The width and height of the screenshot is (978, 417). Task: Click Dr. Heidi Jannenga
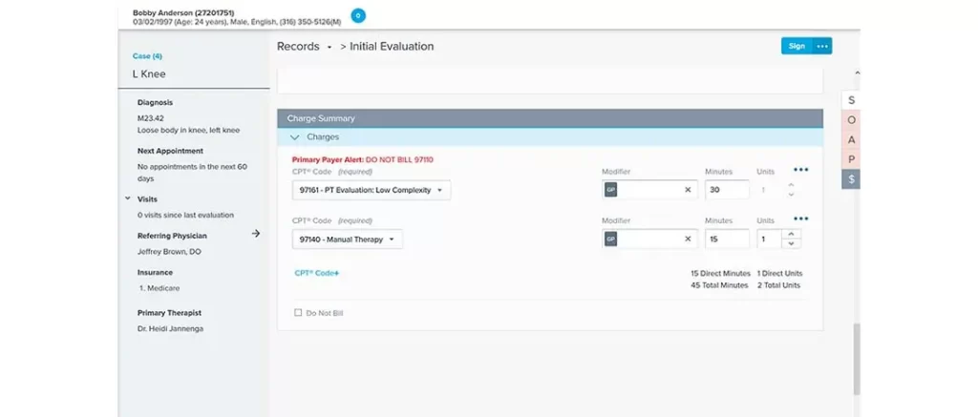pos(170,328)
